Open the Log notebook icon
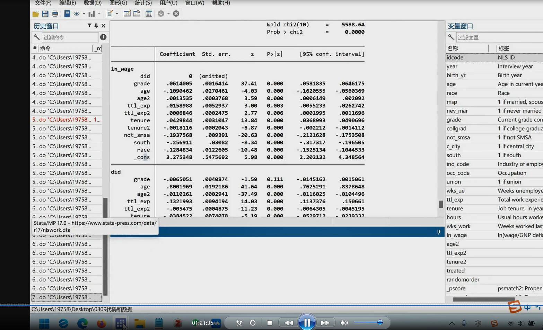The height and width of the screenshot is (330, 543). click(67, 14)
